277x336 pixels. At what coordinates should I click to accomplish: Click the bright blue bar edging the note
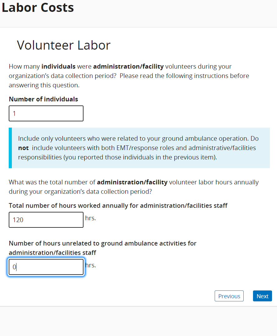[x=10, y=148]
